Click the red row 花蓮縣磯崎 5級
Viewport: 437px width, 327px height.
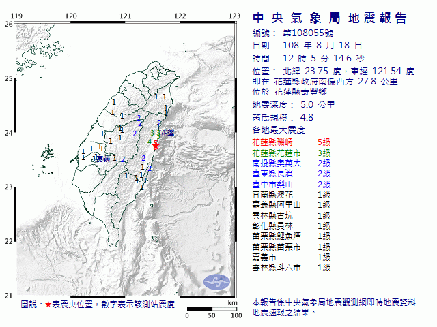tap(292, 142)
